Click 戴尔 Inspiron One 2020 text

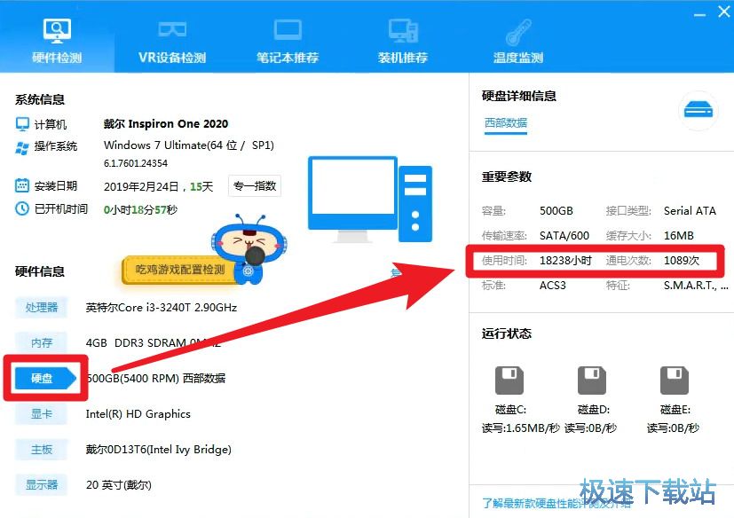click(166, 124)
